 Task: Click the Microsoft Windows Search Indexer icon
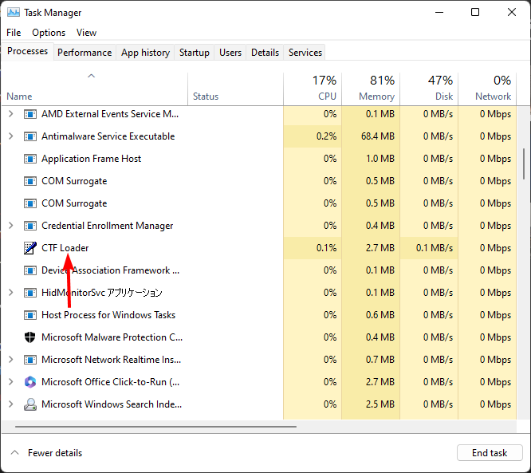click(30, 404)
